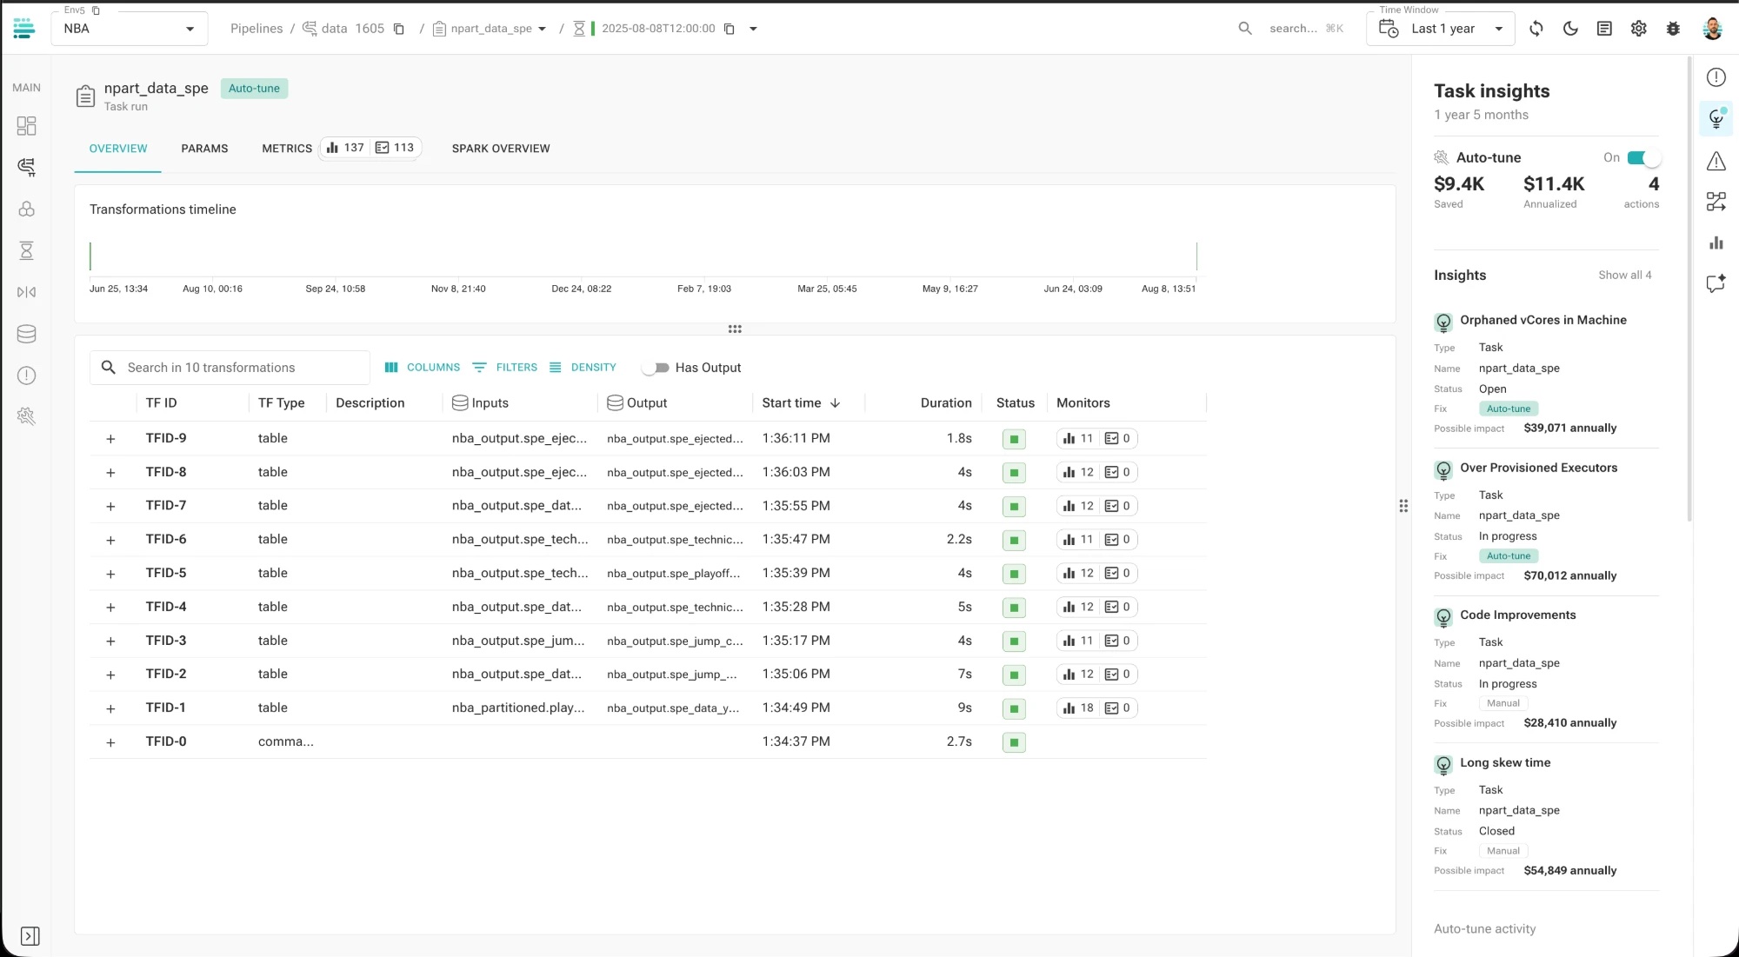The image size is (1739, 957).
Task: Switch to the OVERVIEW tab
Action: pyautogui.click(x=118, y=149)
